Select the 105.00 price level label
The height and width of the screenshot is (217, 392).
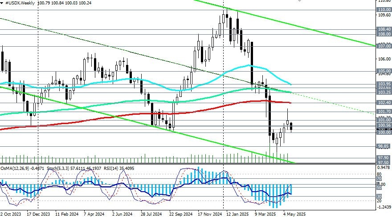[384, 71]
